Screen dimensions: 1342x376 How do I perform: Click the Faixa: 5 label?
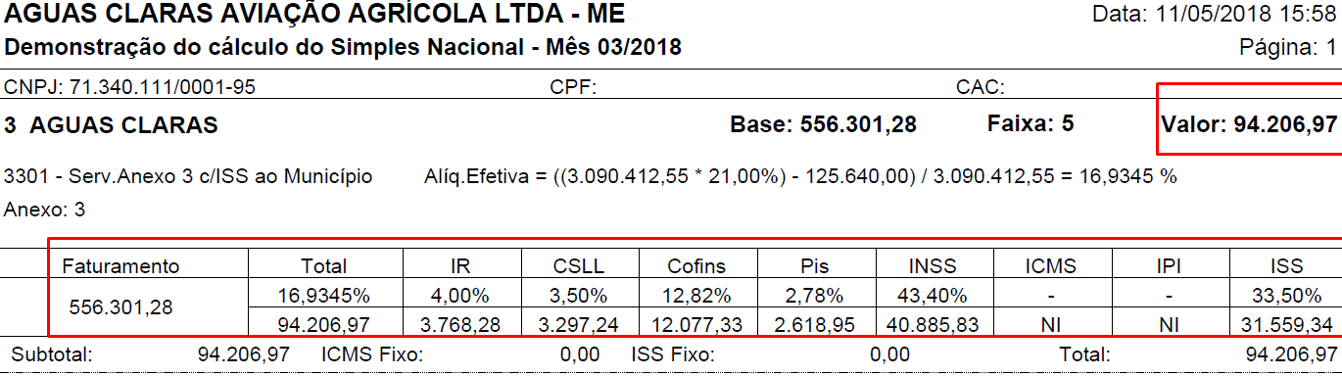pyautogui.click(x=1030, y=124)
